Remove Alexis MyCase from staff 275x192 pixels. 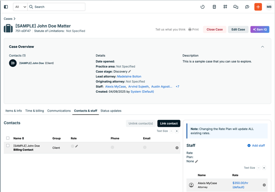[x=264, y=185]
